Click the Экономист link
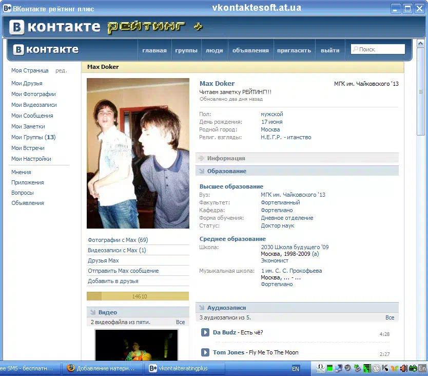This screenshot has width=428, height=376. coord(275,261)
